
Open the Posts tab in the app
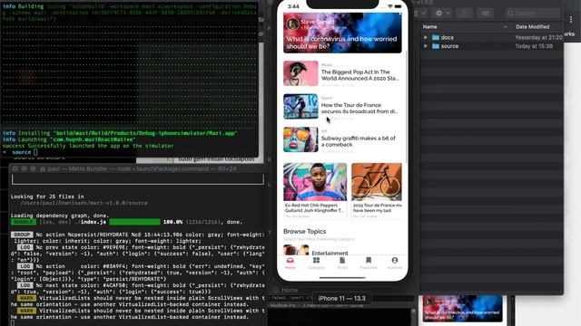342,264
